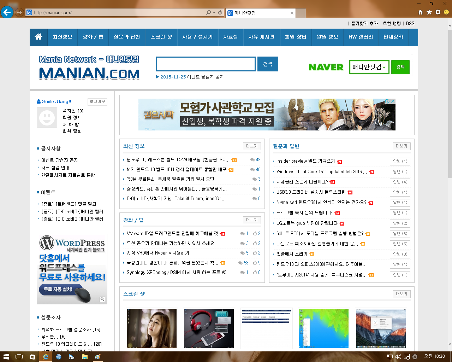This screenshot has height=362, width=452.
Task: Click the refresh icon in address bar
Action: coord(220,12)
